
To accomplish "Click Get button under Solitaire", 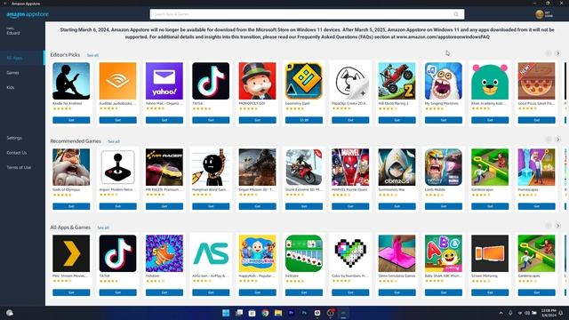I will click(304, 292).
